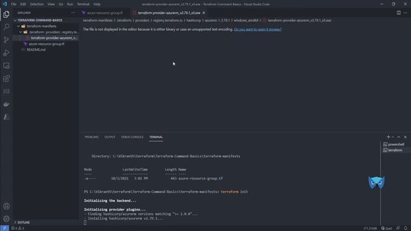This screenshot has height=231, width=411.
Task: Switch to the OUTPUT panel tab
Action: coord(110,137)
